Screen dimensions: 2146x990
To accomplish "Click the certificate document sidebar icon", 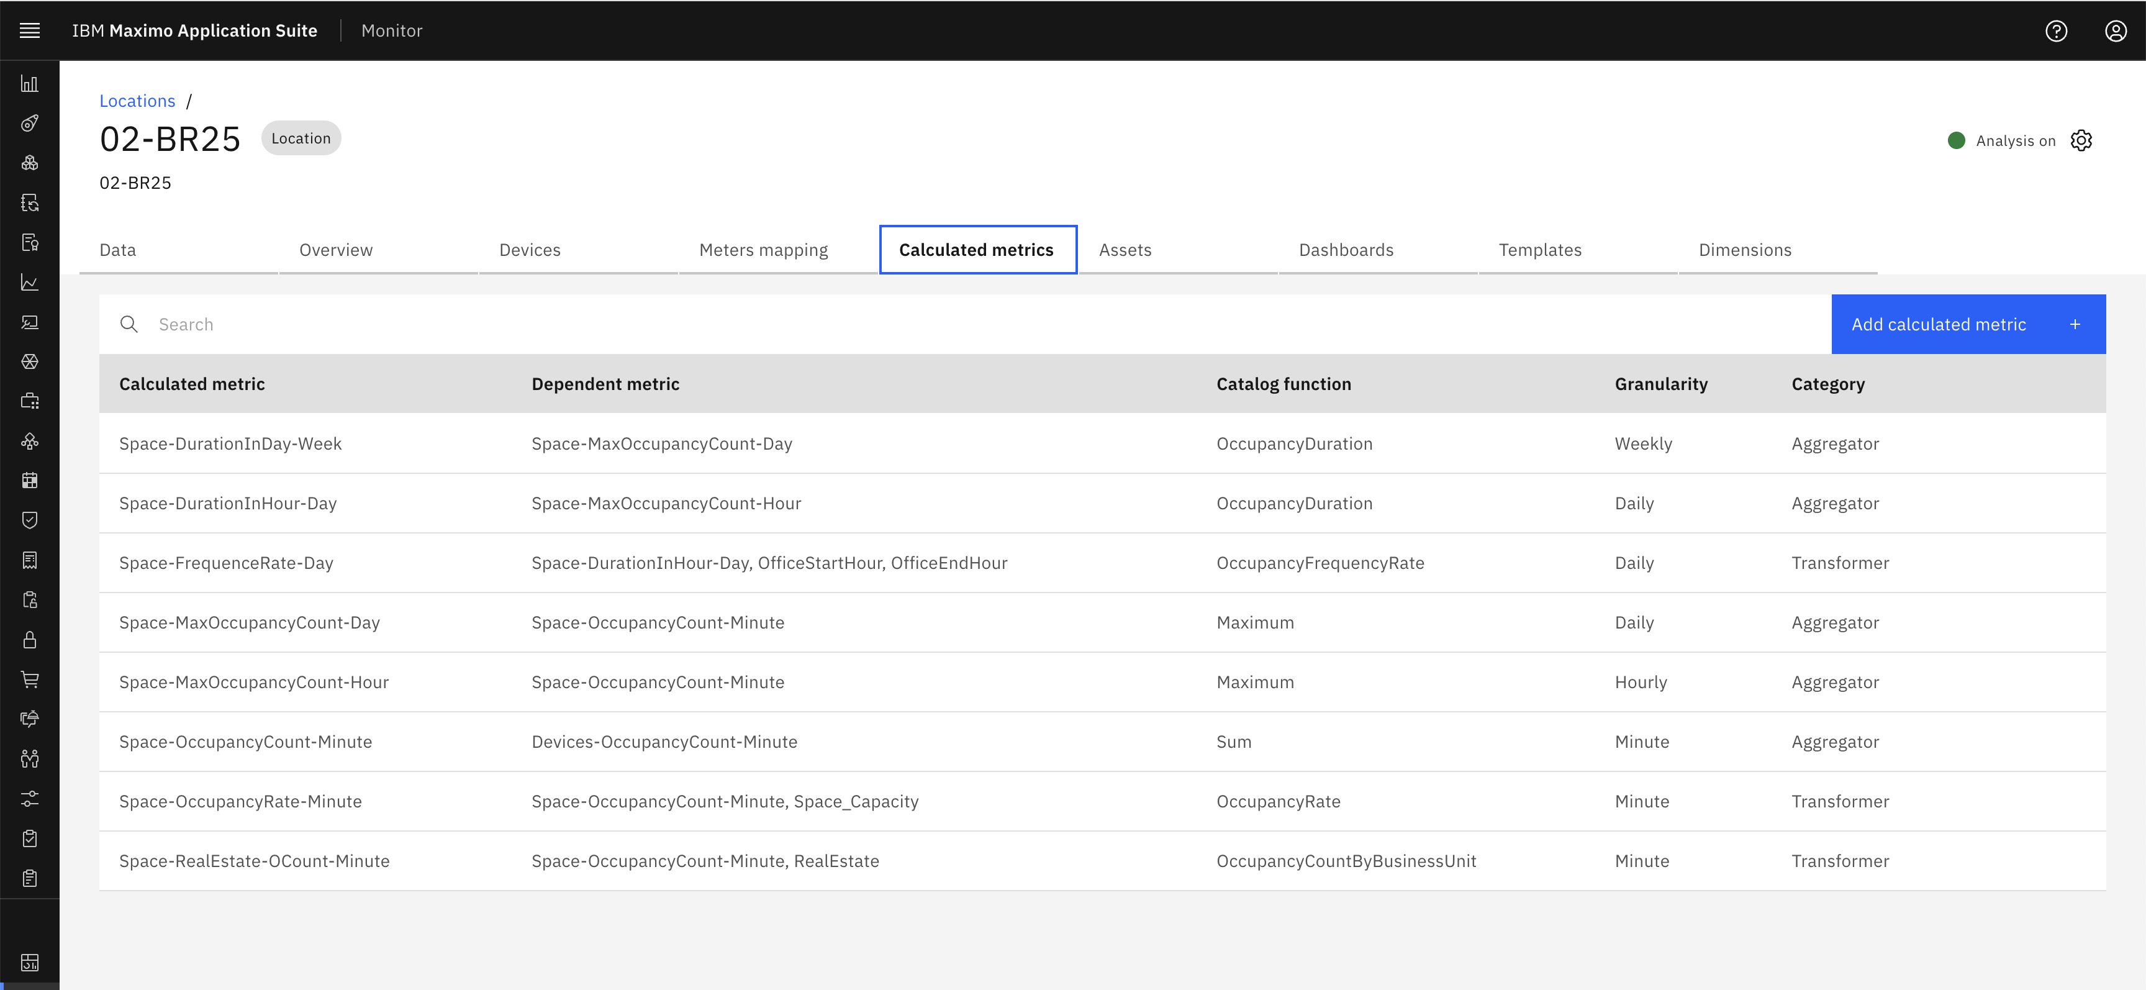I will pos(30,242).
